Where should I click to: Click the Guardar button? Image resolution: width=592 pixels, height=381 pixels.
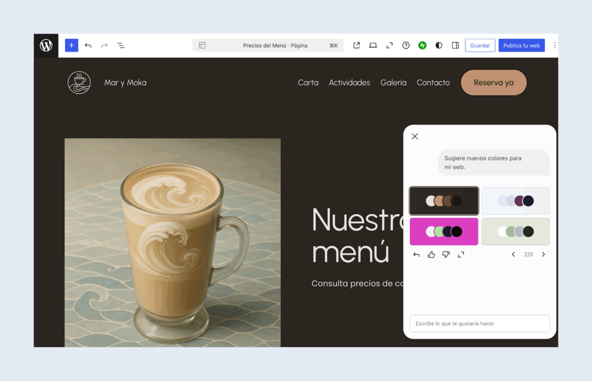pos(480,45)
